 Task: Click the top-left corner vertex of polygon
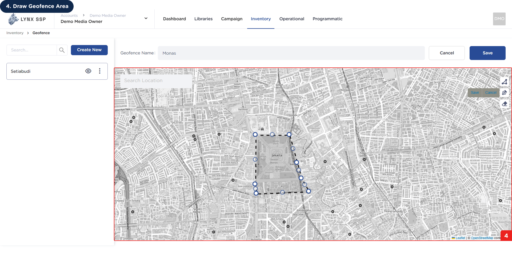(x=255, y=135)
